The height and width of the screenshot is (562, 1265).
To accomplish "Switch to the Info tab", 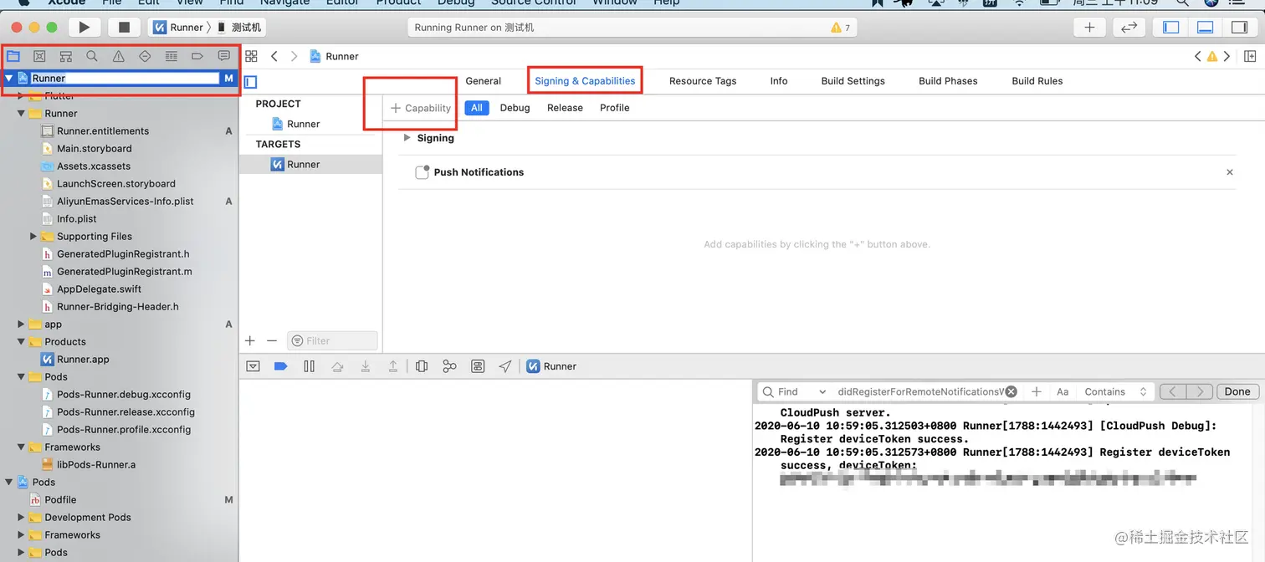I will click(779, 81).
